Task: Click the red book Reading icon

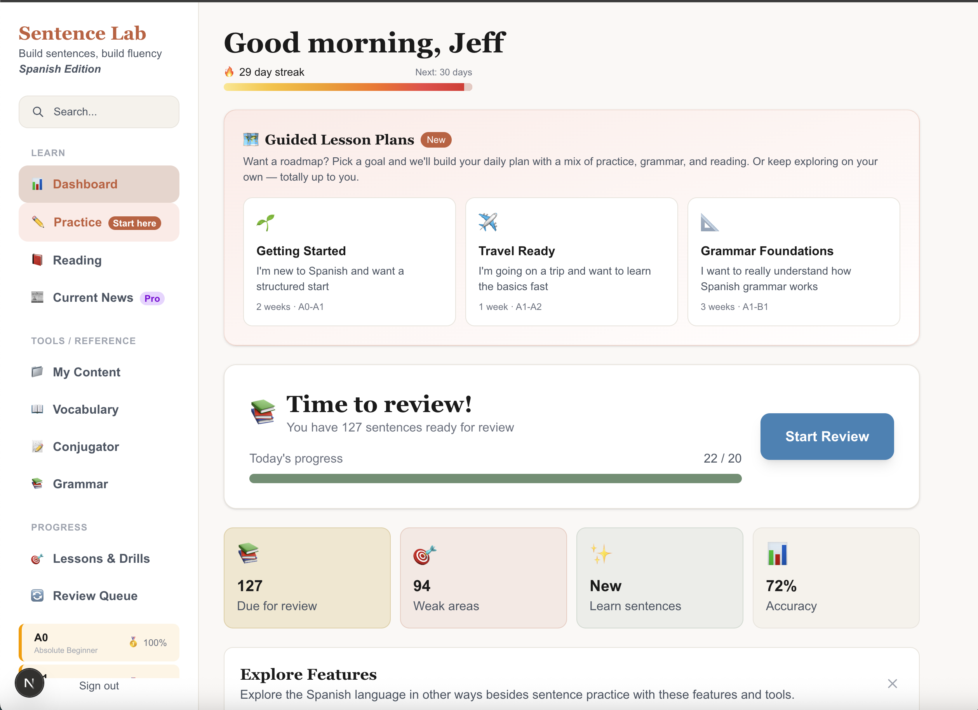Action: click(38, 260)
